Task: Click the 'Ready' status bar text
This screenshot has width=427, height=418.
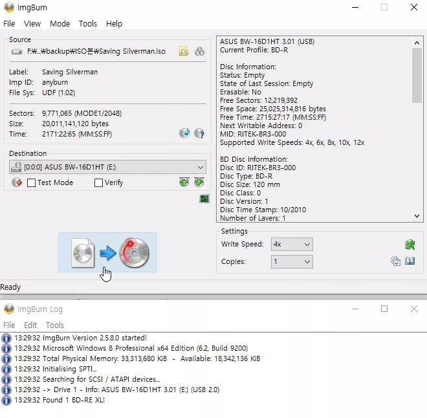Action: click(10, 287)
